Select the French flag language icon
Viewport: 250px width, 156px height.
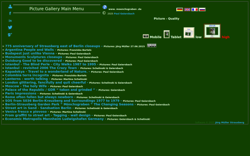click(195, 10)
